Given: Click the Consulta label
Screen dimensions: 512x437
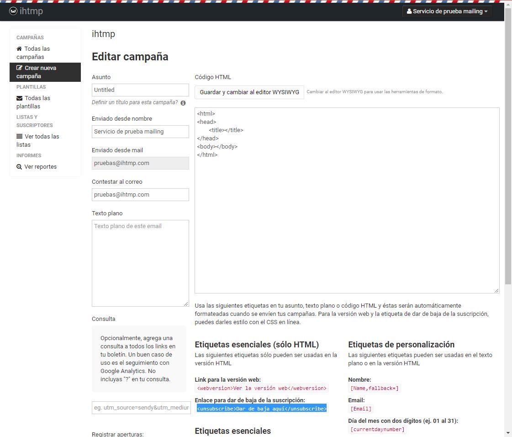Looking at the screenshot, I should [104, 319].
